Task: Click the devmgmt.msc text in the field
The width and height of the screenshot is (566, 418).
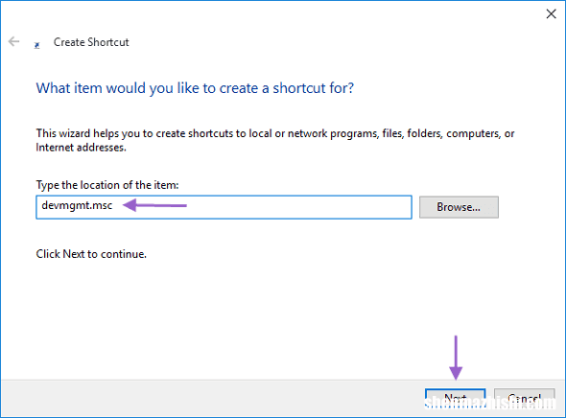Action: pyautogui.click(x=77, y=205)
